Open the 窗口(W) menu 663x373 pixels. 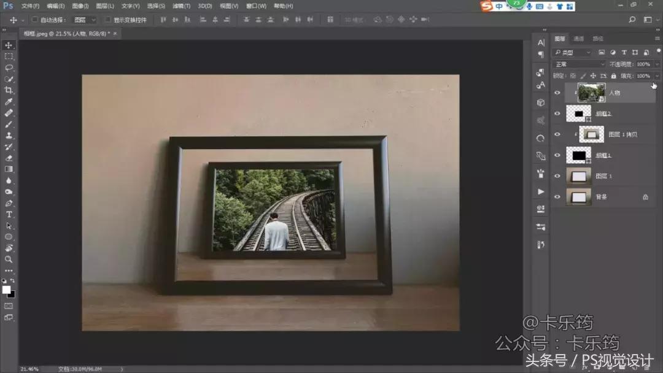[256, 6]
